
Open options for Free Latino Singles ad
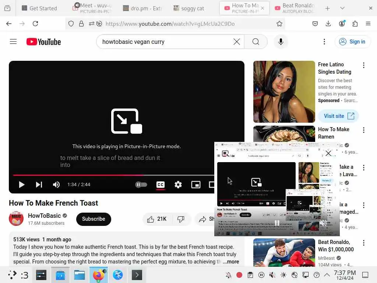(x=363, y=65)
